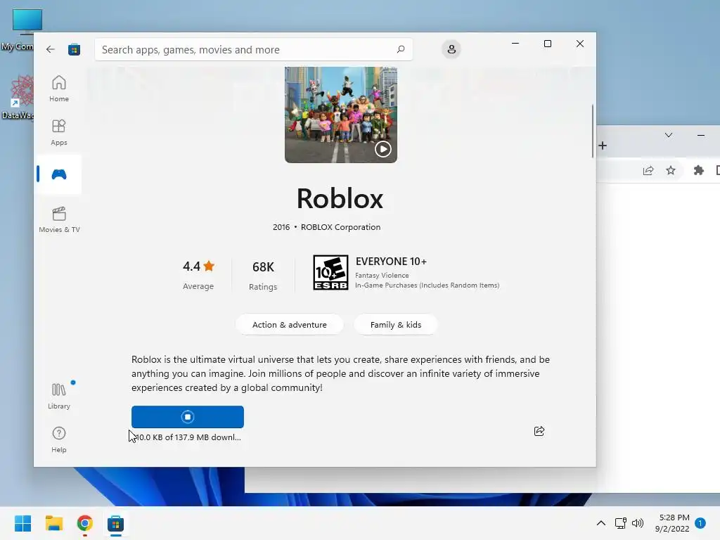Click the search magnifier icon
Viewport: 720px width, 540px height.
pos(400,49)
